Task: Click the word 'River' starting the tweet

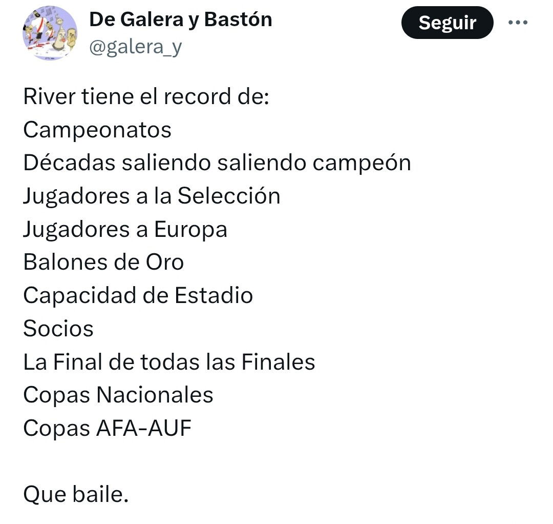Action: coord(49,96)
